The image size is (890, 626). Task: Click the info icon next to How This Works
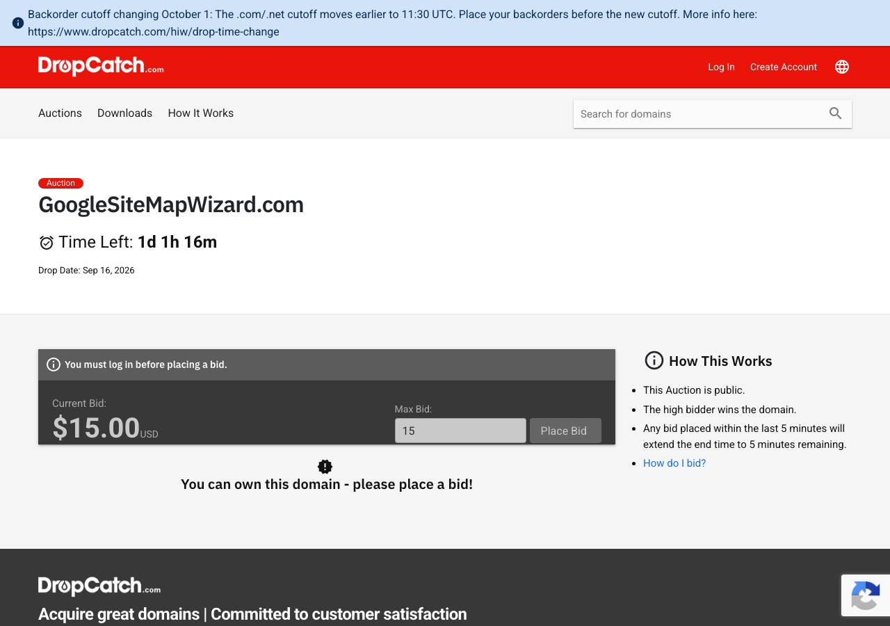[654, 360]
